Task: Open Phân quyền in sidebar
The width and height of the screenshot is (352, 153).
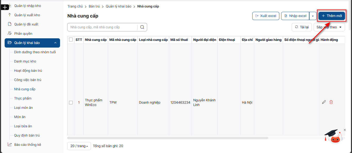Action: 23,33
